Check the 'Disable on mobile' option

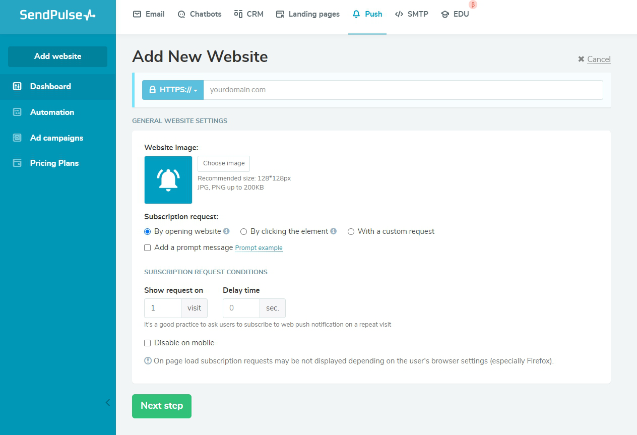(x=147, y=343)
